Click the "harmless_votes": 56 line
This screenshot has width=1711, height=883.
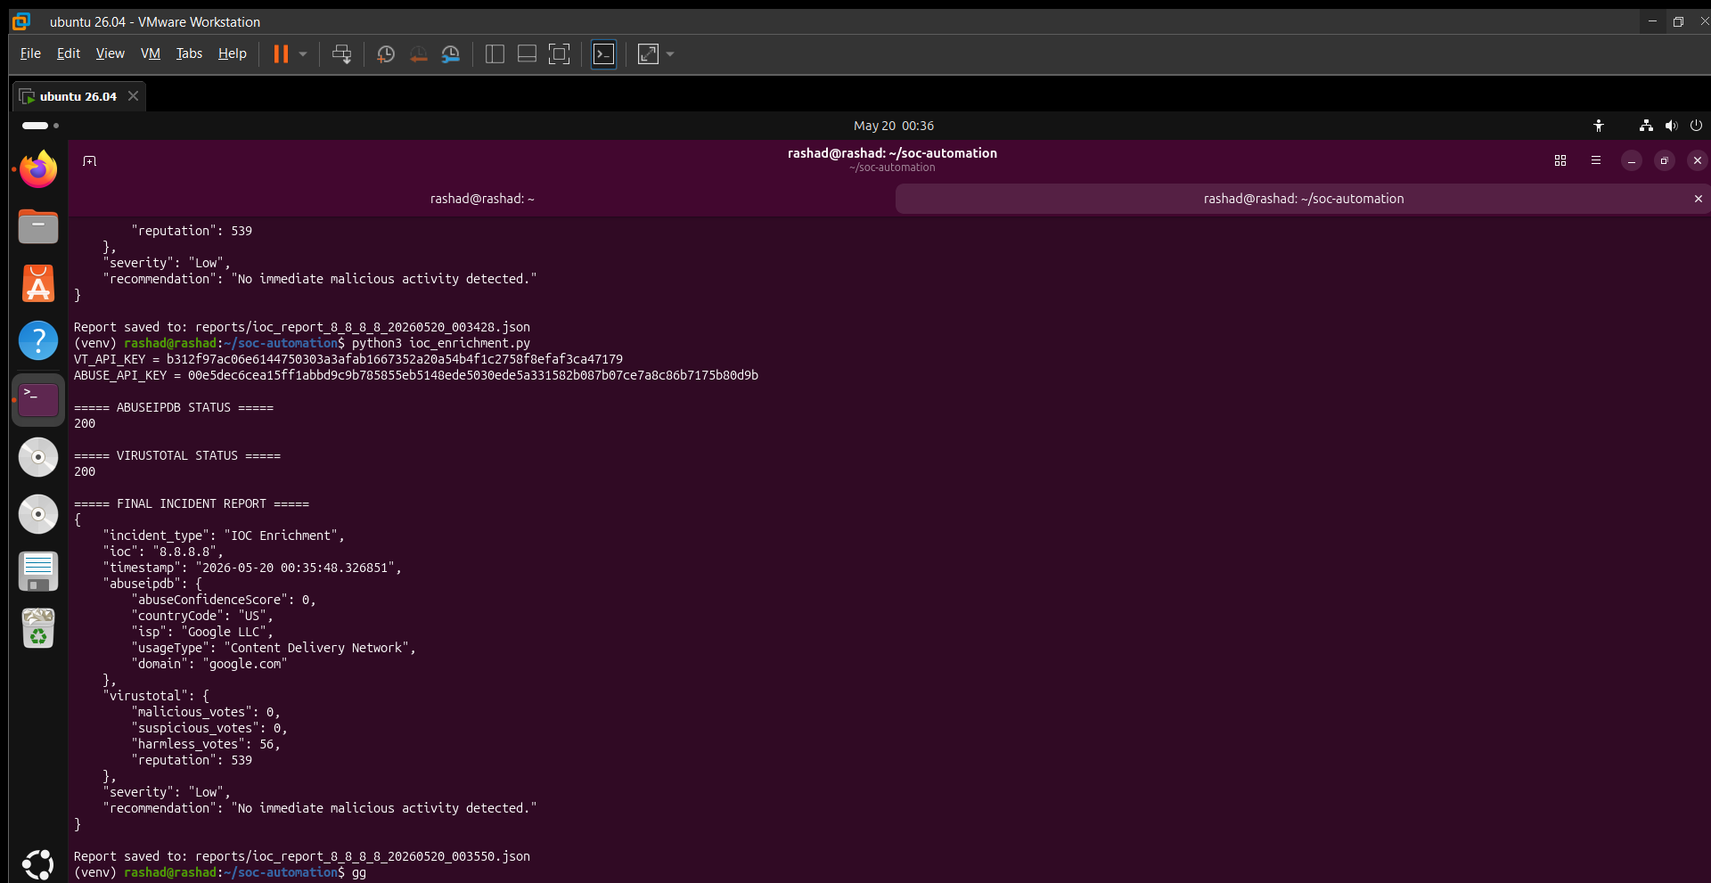[206, 744]
